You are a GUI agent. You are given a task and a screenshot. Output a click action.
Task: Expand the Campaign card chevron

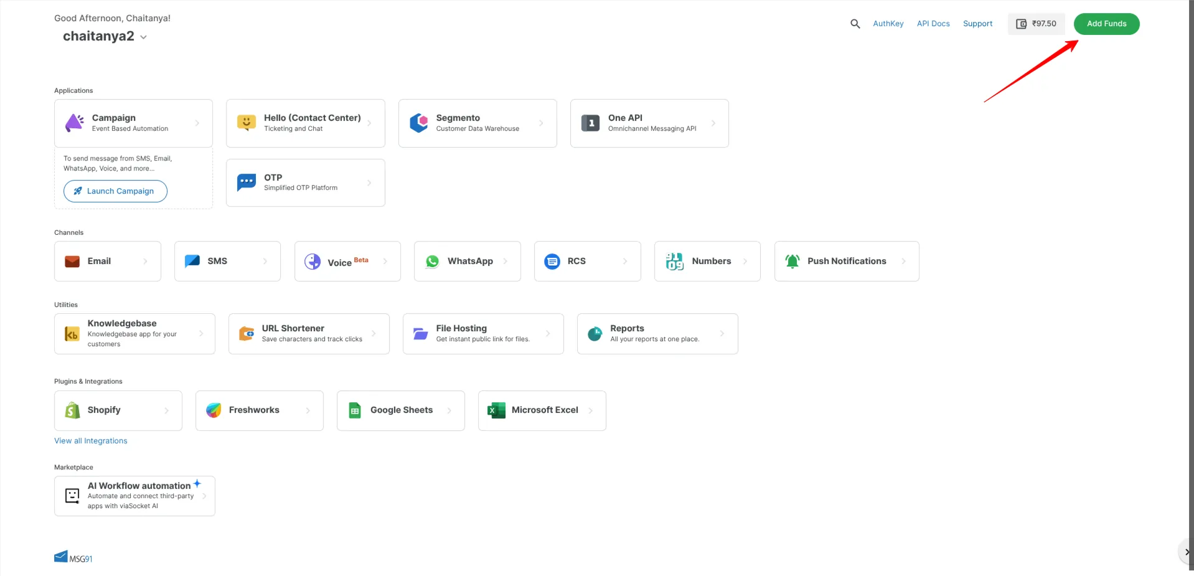point(197,123)
